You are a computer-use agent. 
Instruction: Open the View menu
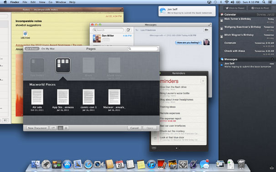42,2
